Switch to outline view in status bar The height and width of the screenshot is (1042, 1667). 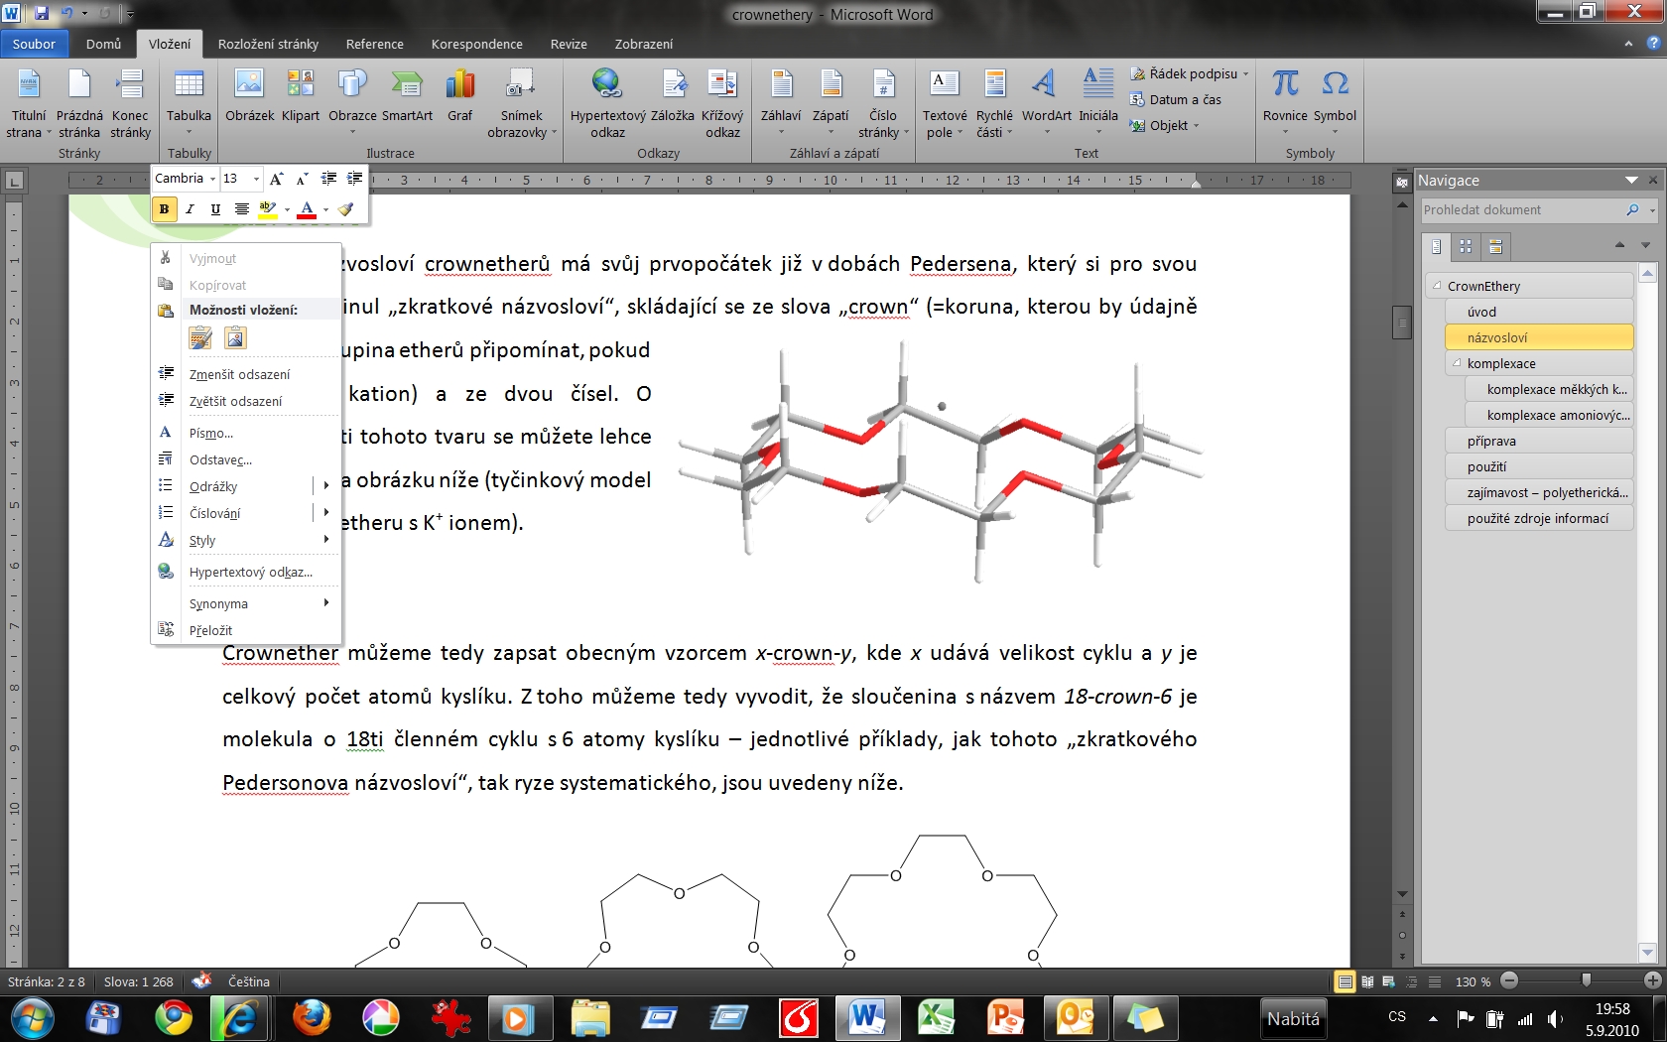(x=1412, y=981)
